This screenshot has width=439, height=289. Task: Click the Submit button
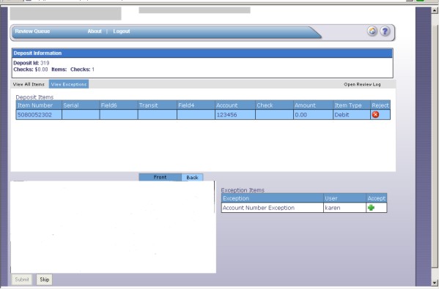[22, 279]
